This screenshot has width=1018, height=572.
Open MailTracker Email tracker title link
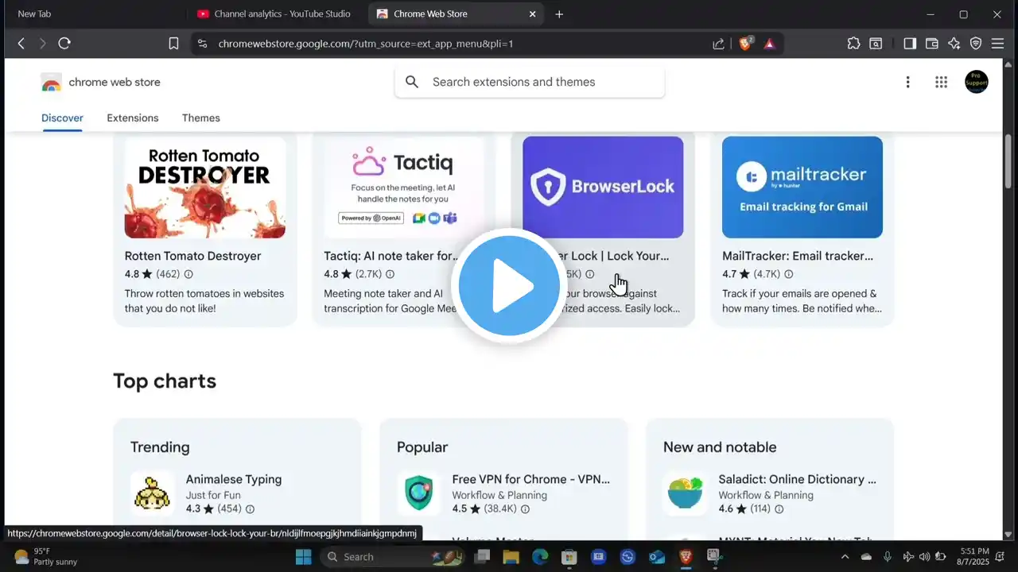point(798,256)
